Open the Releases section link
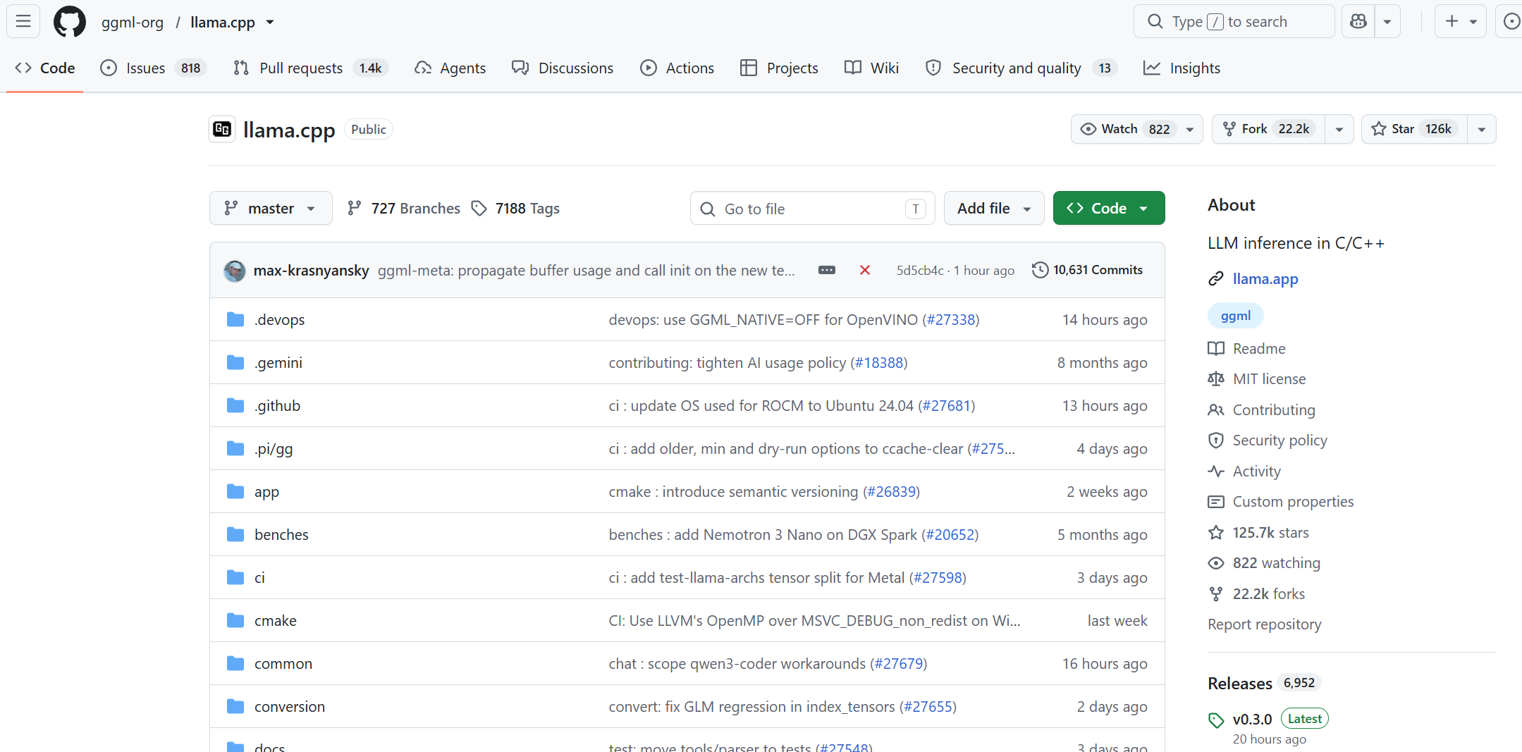This screenshot has width=1522, height=752. click(x=1240, y=684)
